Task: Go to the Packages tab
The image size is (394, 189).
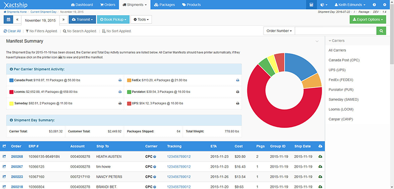Action: pyautogui.click(x=164, y=4)
